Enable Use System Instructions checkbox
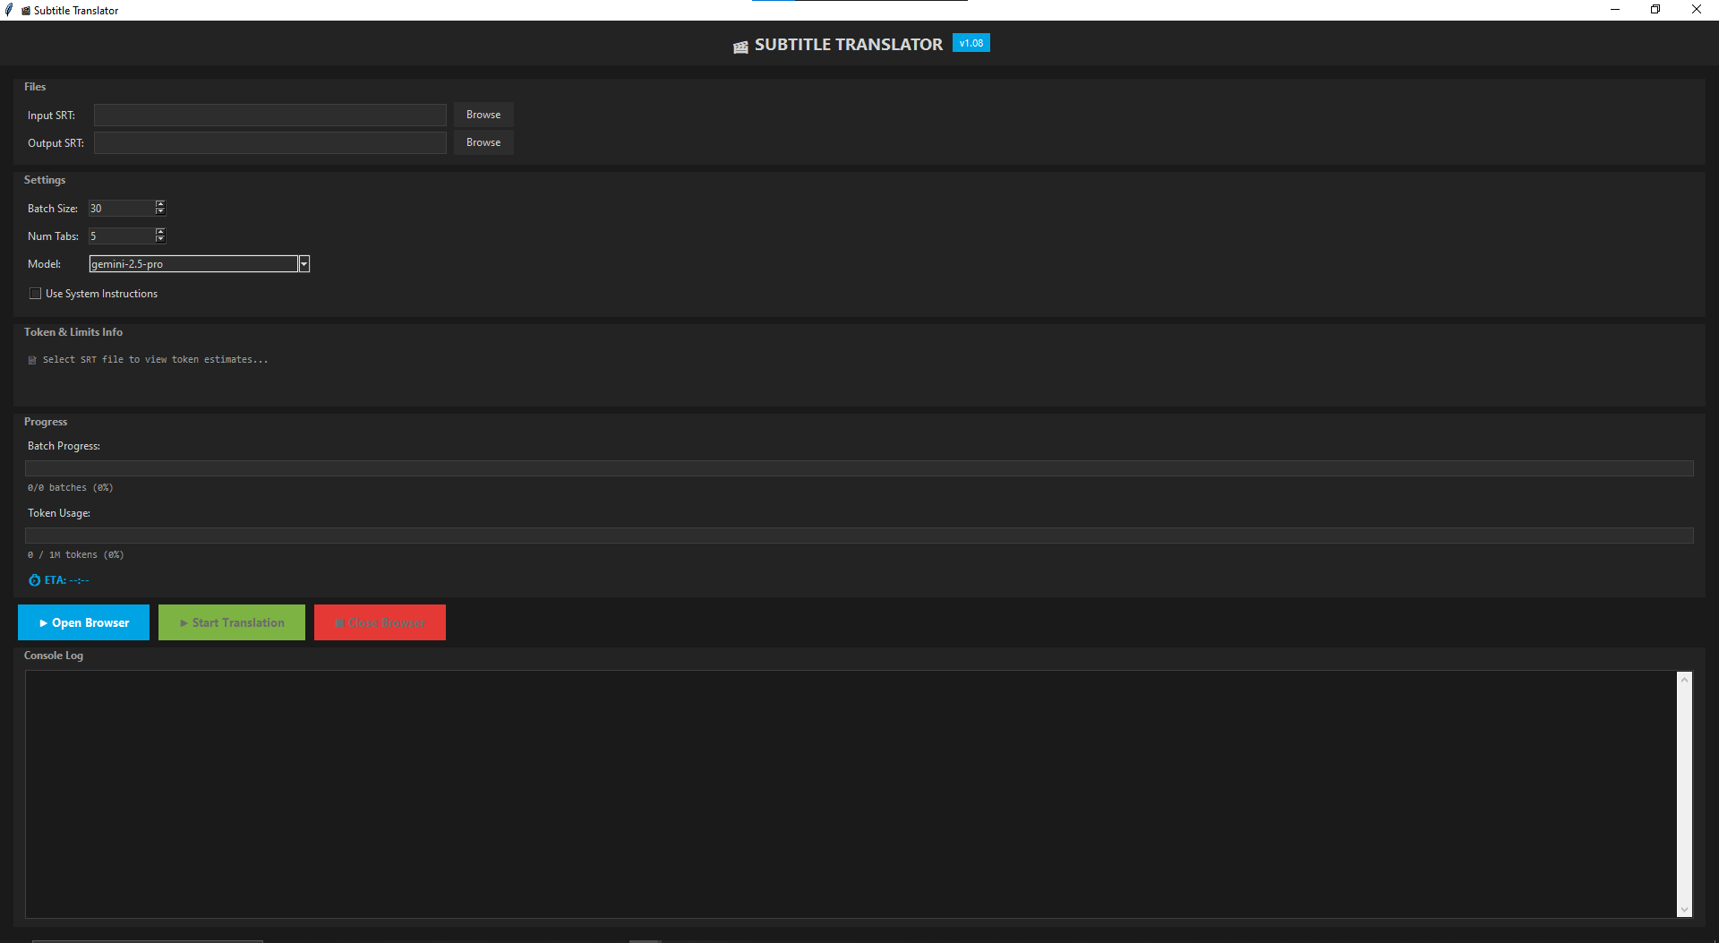 (36, 294)
